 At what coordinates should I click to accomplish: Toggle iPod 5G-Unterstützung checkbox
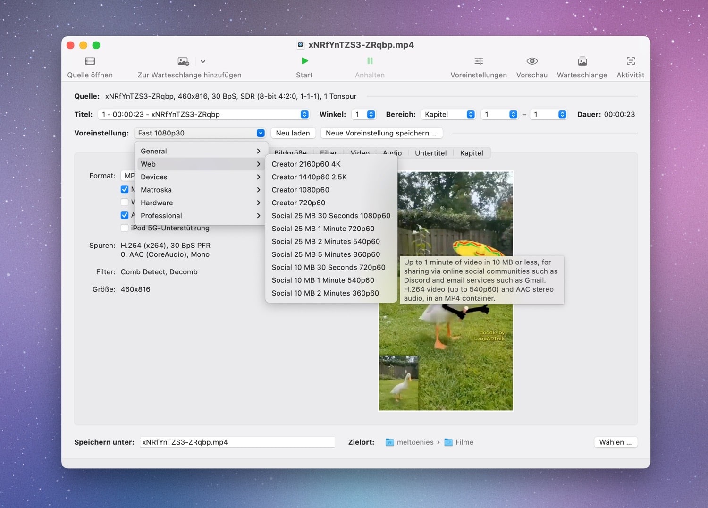[125, 228]
